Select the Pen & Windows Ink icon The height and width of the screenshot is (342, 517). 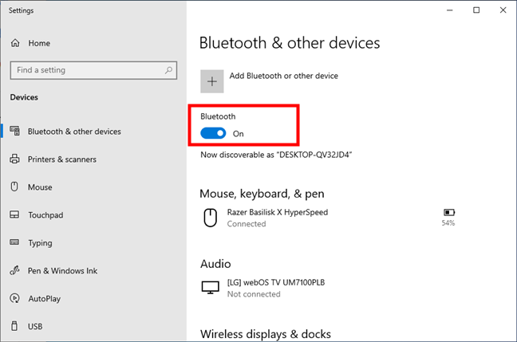coord(14,270)
